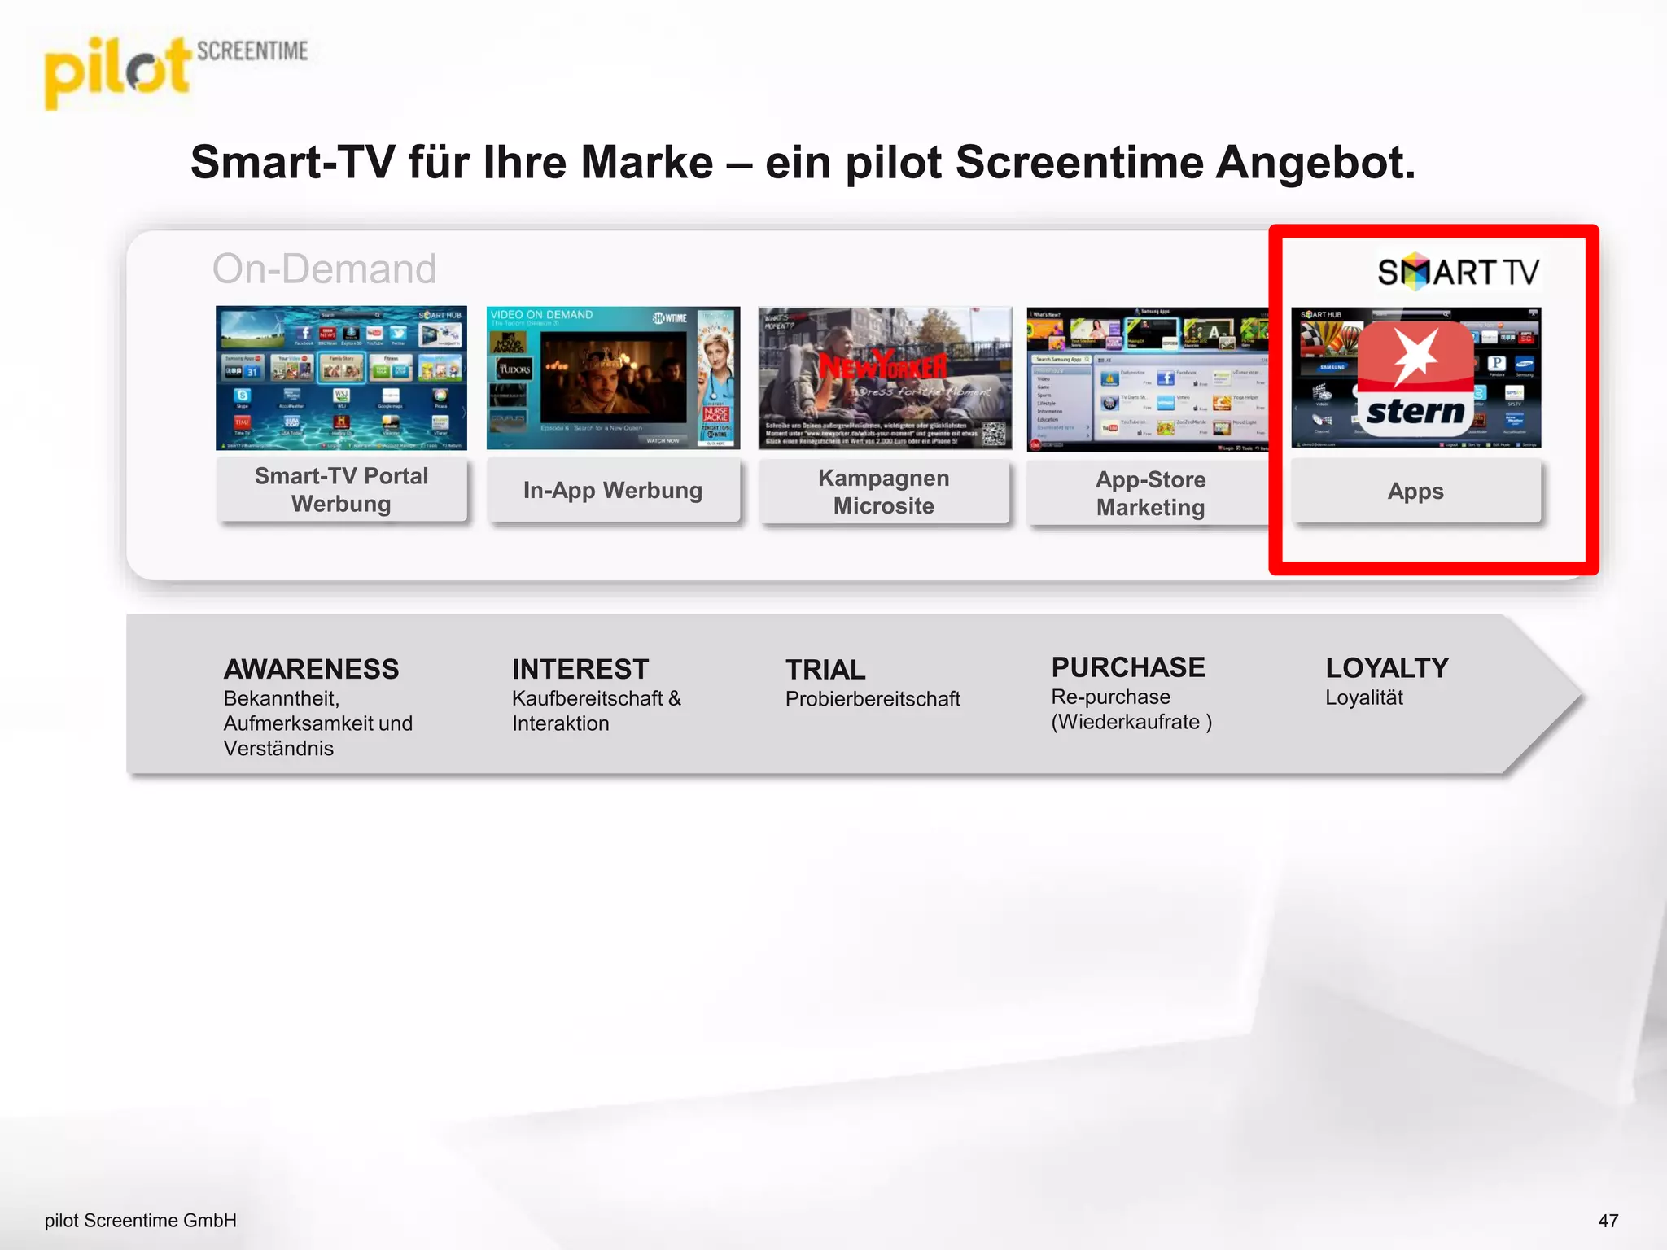Click the Loyalität text
This screenshot has height=1250, width=1667.
(x=1364, y=697)
